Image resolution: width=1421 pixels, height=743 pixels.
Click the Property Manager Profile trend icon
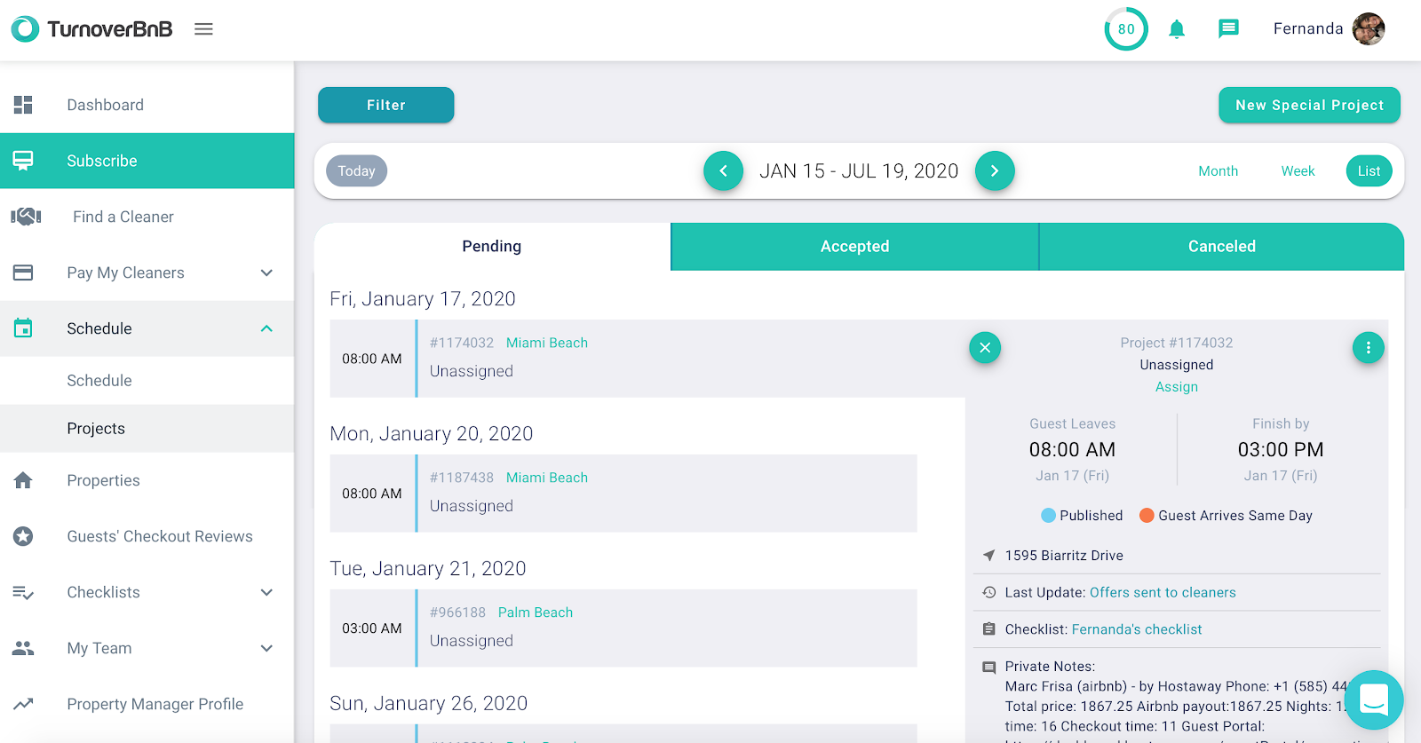(23, 704)
